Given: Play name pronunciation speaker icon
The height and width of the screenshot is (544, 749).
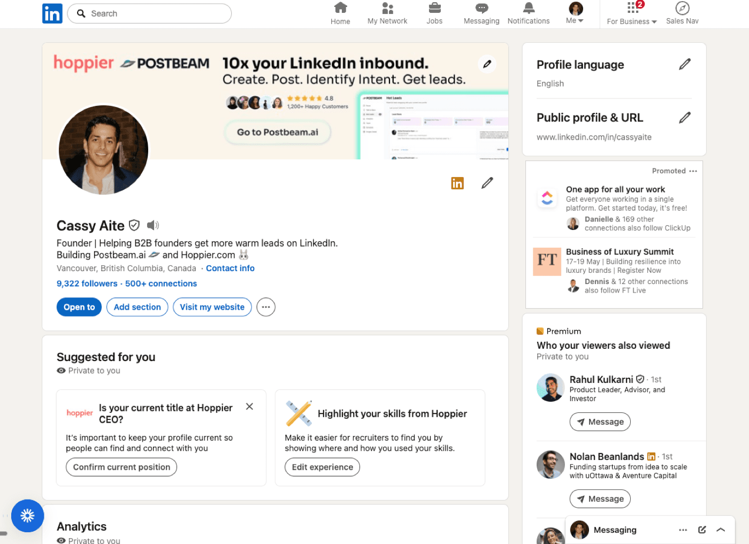Looking at the screenshot, I should click(x=153, y=225).
